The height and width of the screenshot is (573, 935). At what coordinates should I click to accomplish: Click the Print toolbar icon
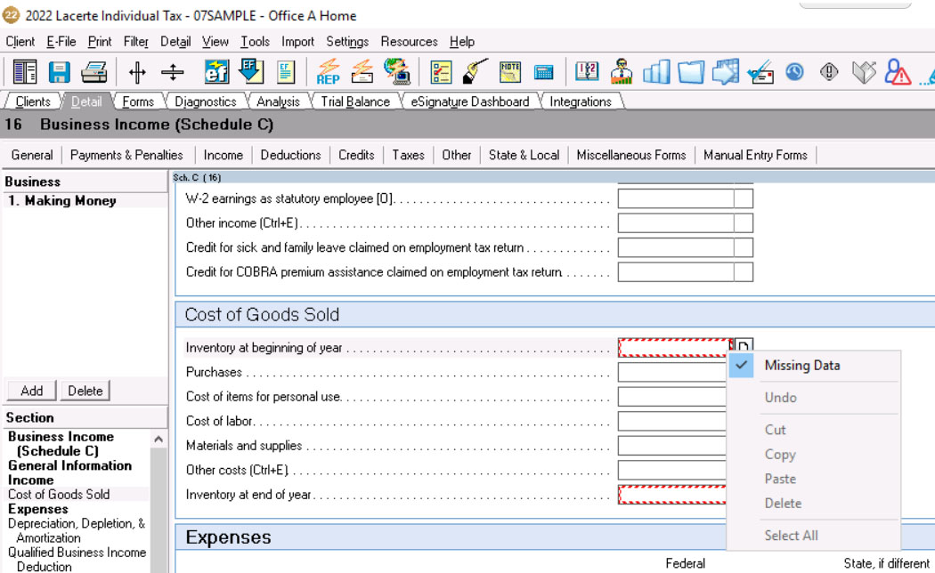pyautogui.click(x=93, y=72)
